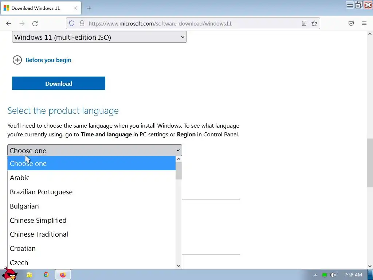Screen dimensions: 373x280
Task: Pick Chinese Traditional language option
Action: coord(91,234)
